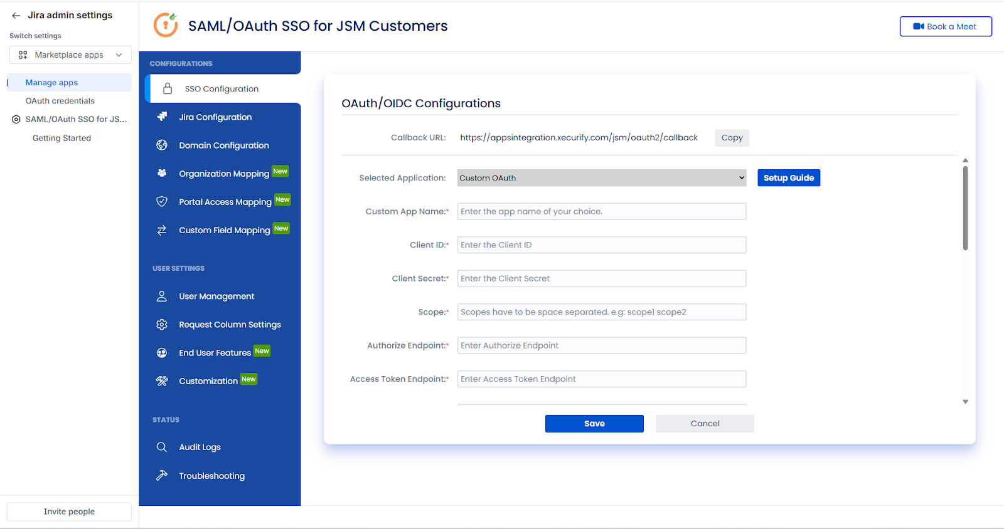Click the Custom Field Mapping arrows icon
1004x529 pixels.
162,230
